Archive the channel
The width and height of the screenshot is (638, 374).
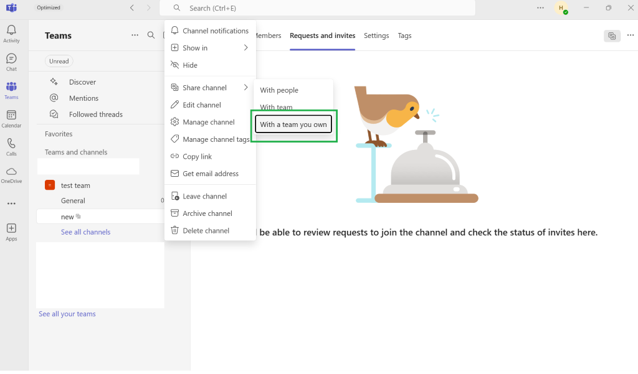[x=210, y=213]
